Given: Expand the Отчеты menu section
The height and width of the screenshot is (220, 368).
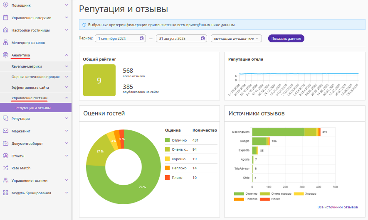Looking at the screenshot, I should (x=67, y=156).
